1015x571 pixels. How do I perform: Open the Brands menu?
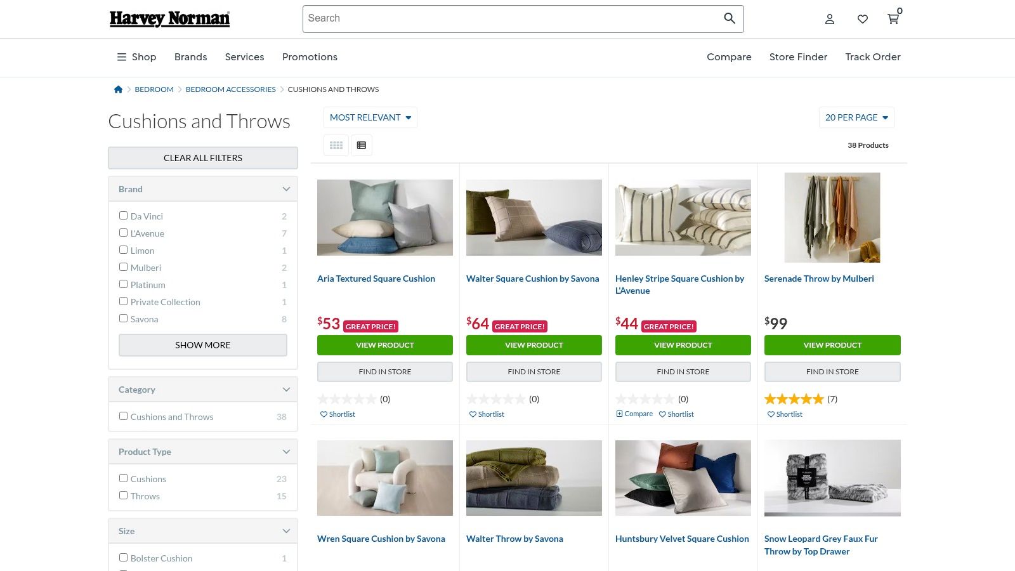pos(191,57)
